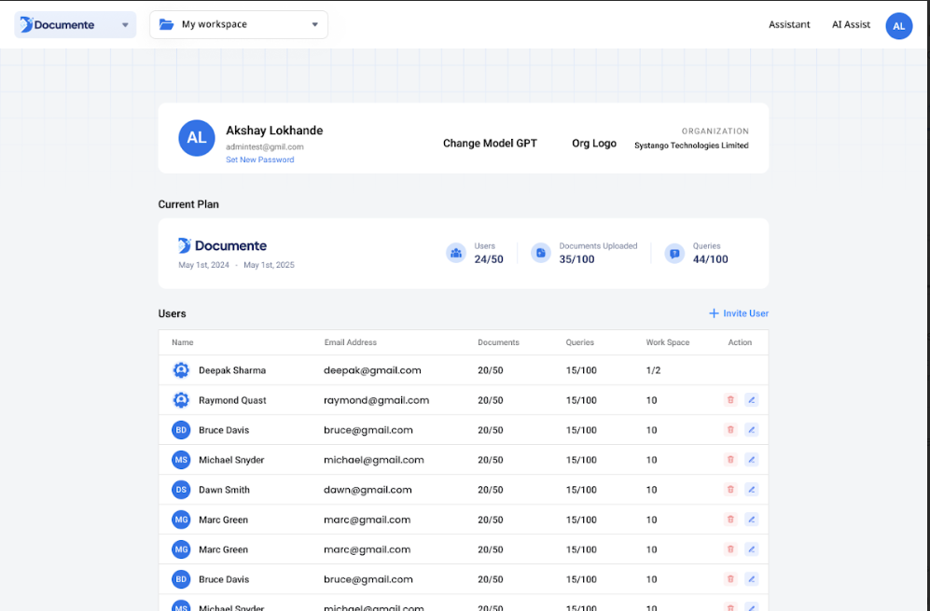
Task: Click the Users count icon in Current Plan
Action: pyautogui.click(x=456, y=253)
